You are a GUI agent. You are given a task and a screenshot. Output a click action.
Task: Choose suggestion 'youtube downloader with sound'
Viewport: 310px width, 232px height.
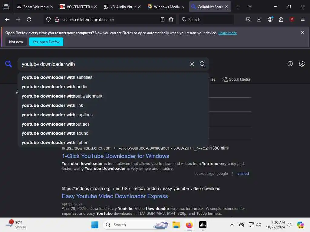coord(113,133)
